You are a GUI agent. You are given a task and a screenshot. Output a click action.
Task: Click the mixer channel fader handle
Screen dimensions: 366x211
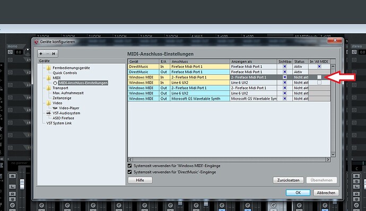coord(22,184)
